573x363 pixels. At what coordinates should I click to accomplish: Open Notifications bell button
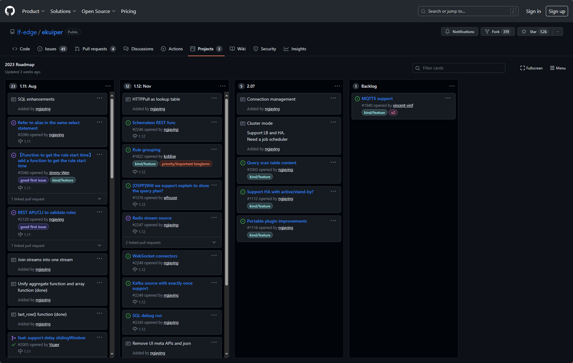pyautogui.click(x=459, y=32)
